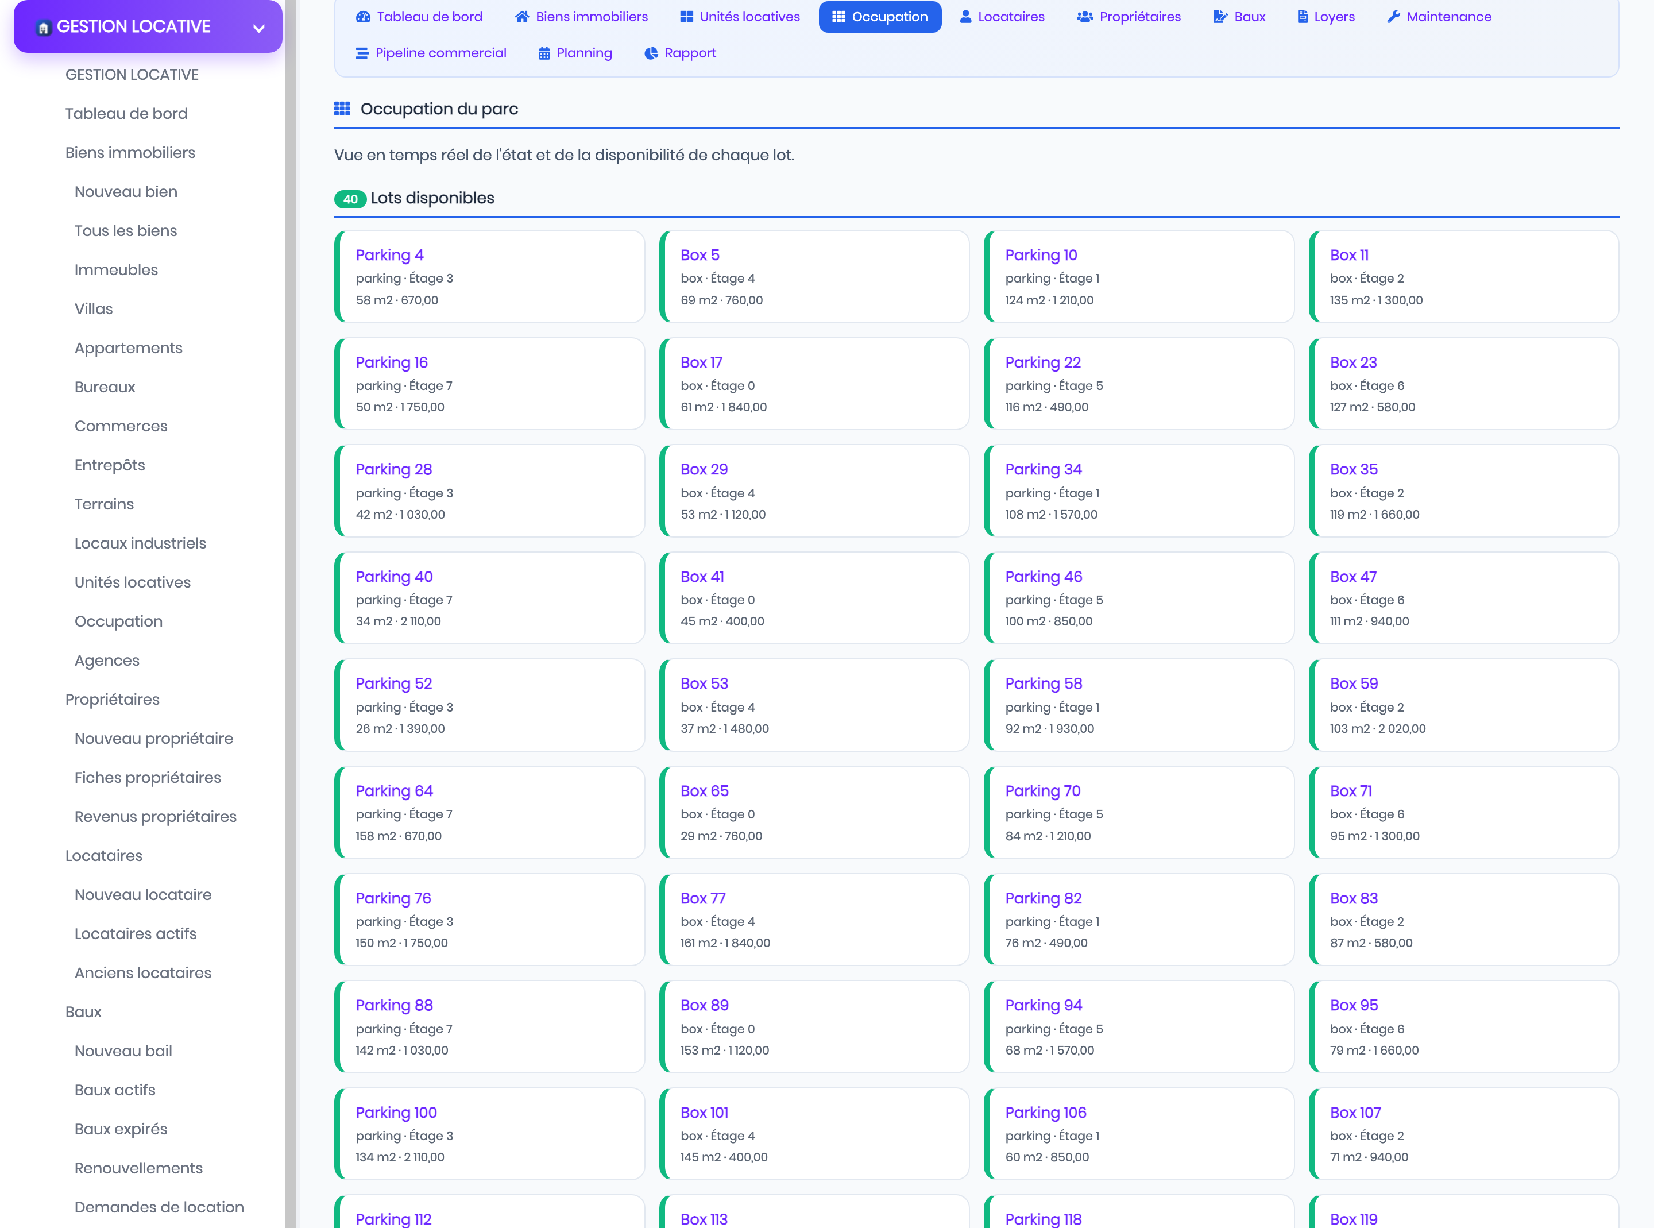Open the Parking 58 lot card
This screenshot has height=1228, width=1654.
pos(1139,705)
